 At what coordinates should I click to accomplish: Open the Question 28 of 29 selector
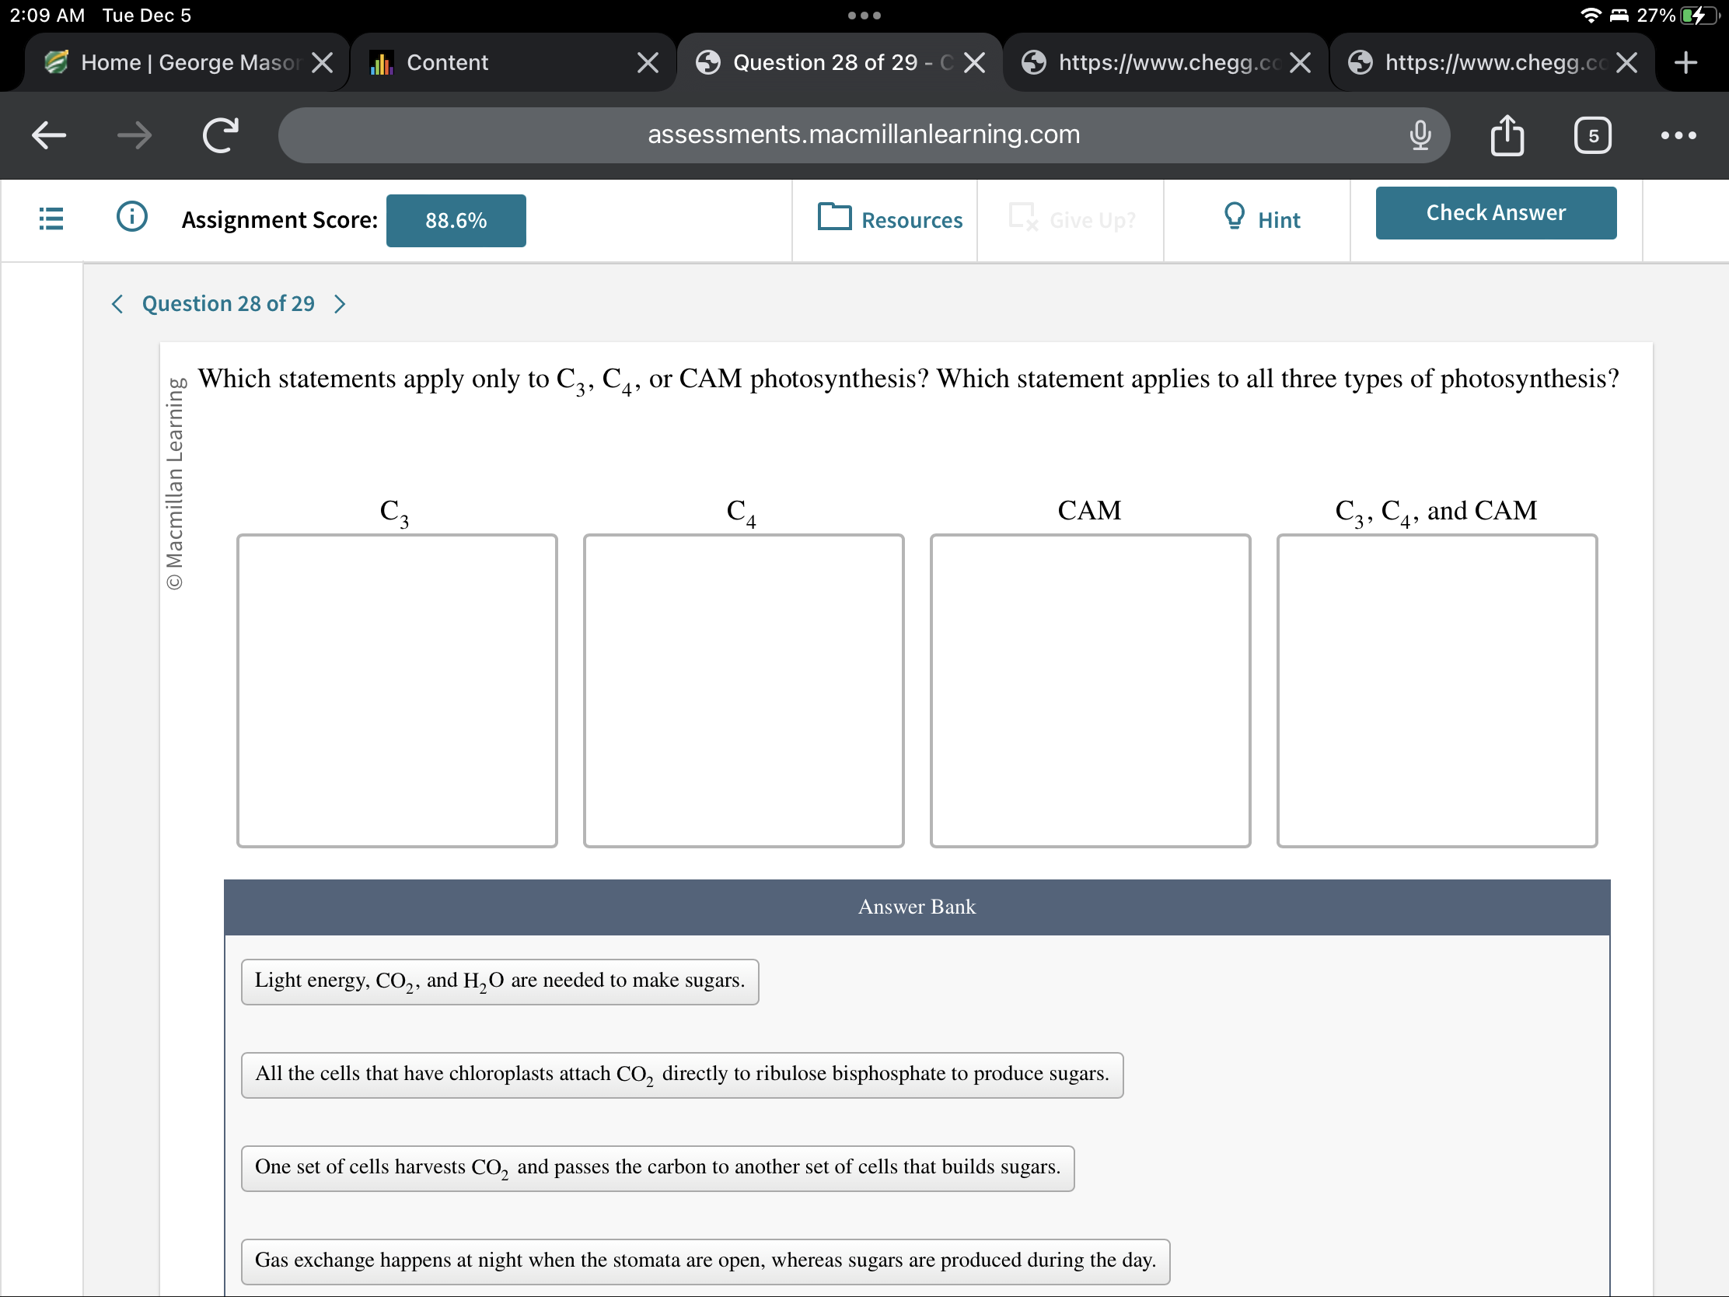click(229, 304)
